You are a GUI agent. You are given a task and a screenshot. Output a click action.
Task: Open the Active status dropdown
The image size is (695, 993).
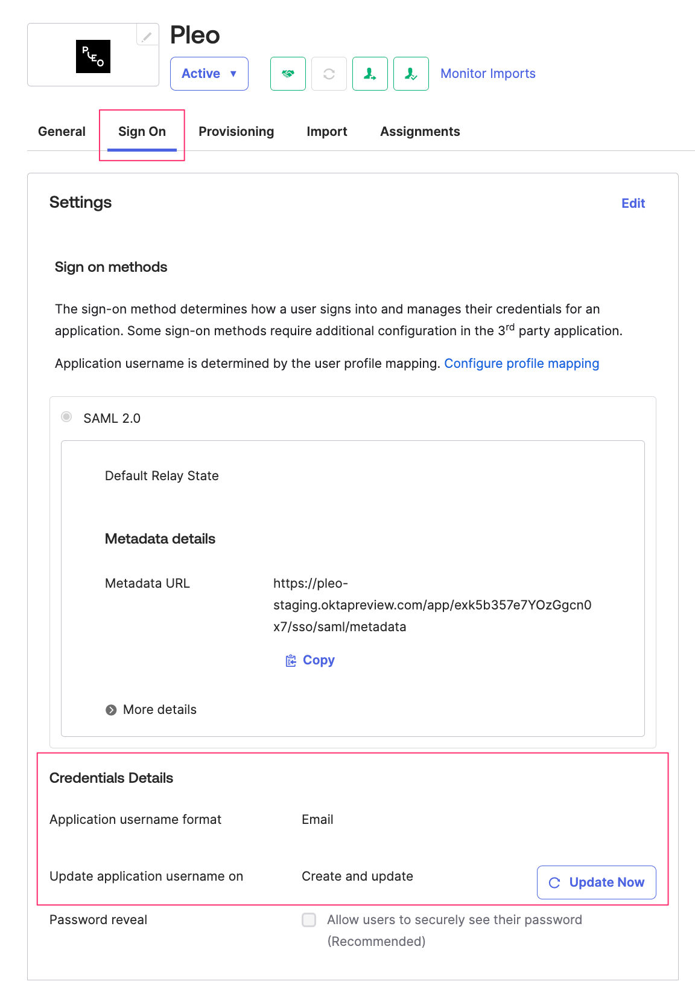[x=209, y=73]
